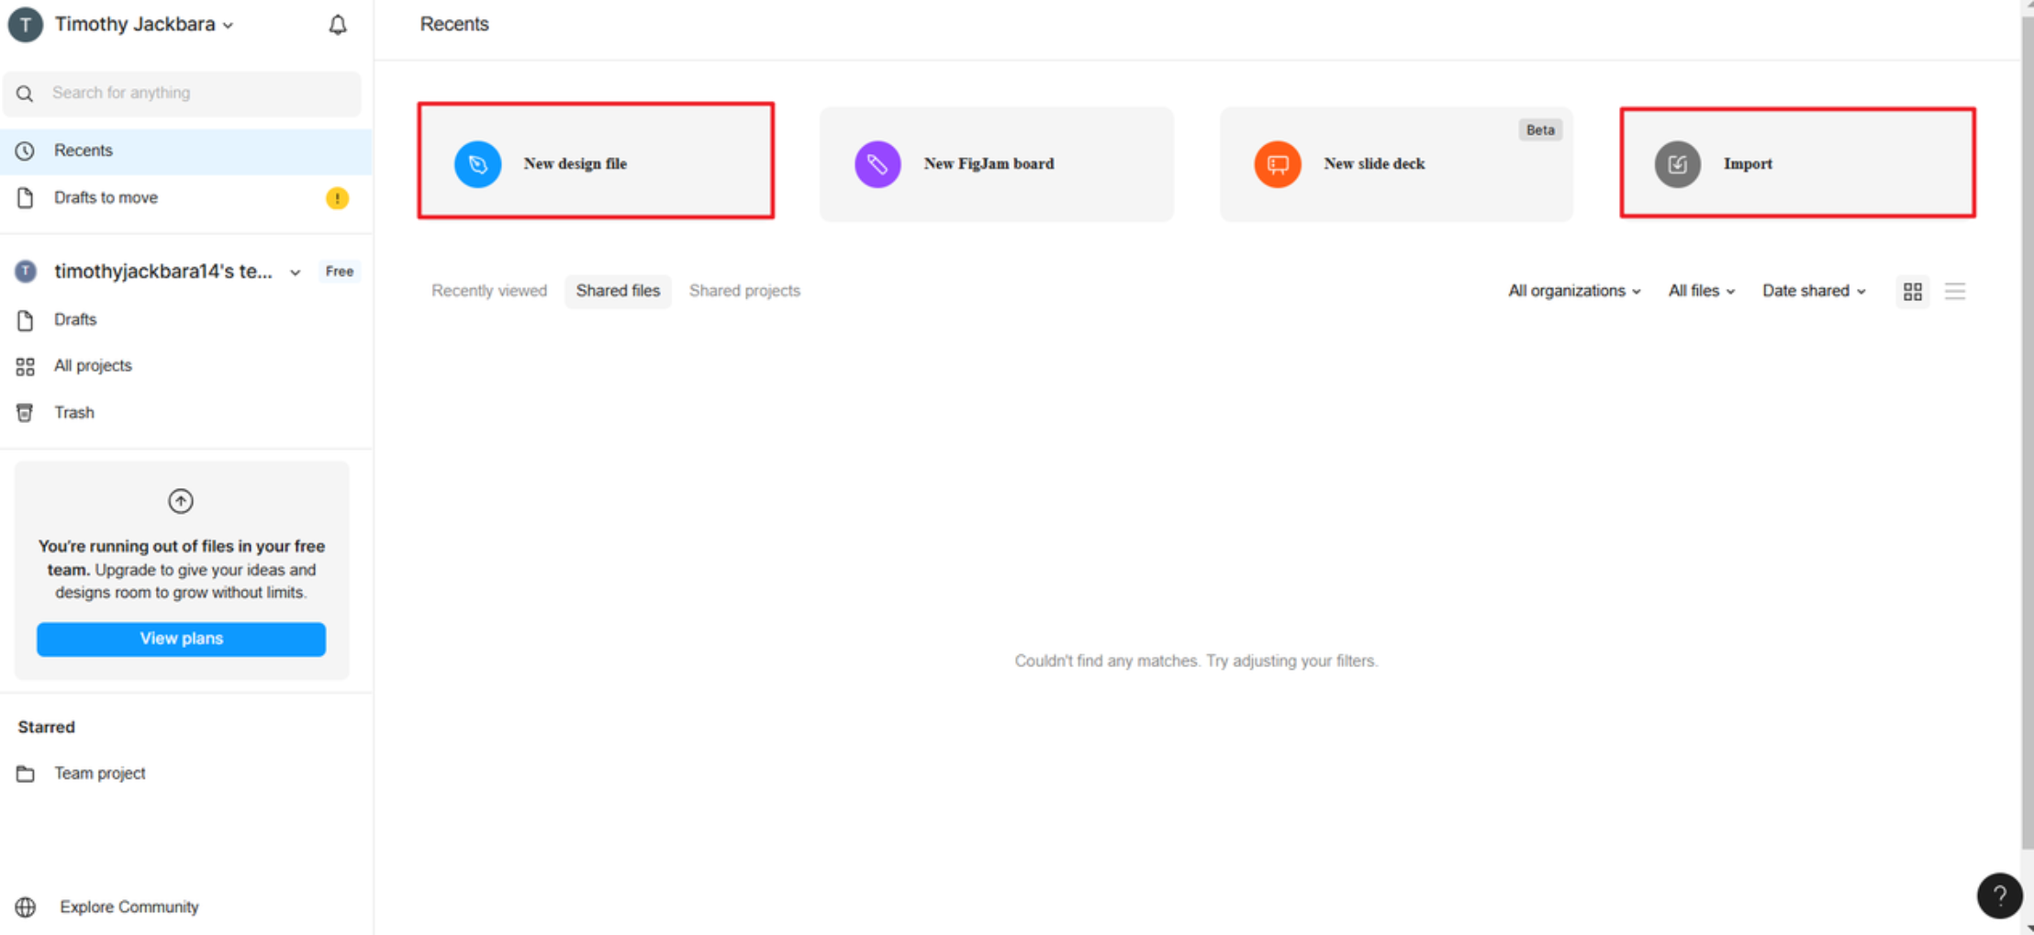This screenshot has height=935, width=2034.
Task: Click the blue New design file icon
Action: click(477, 164)
